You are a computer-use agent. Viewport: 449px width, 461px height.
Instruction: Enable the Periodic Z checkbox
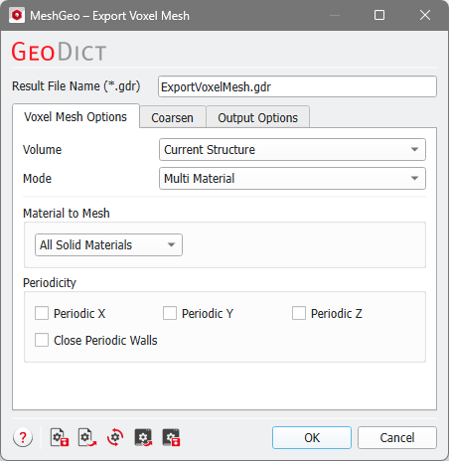click(x=299, y=313)
